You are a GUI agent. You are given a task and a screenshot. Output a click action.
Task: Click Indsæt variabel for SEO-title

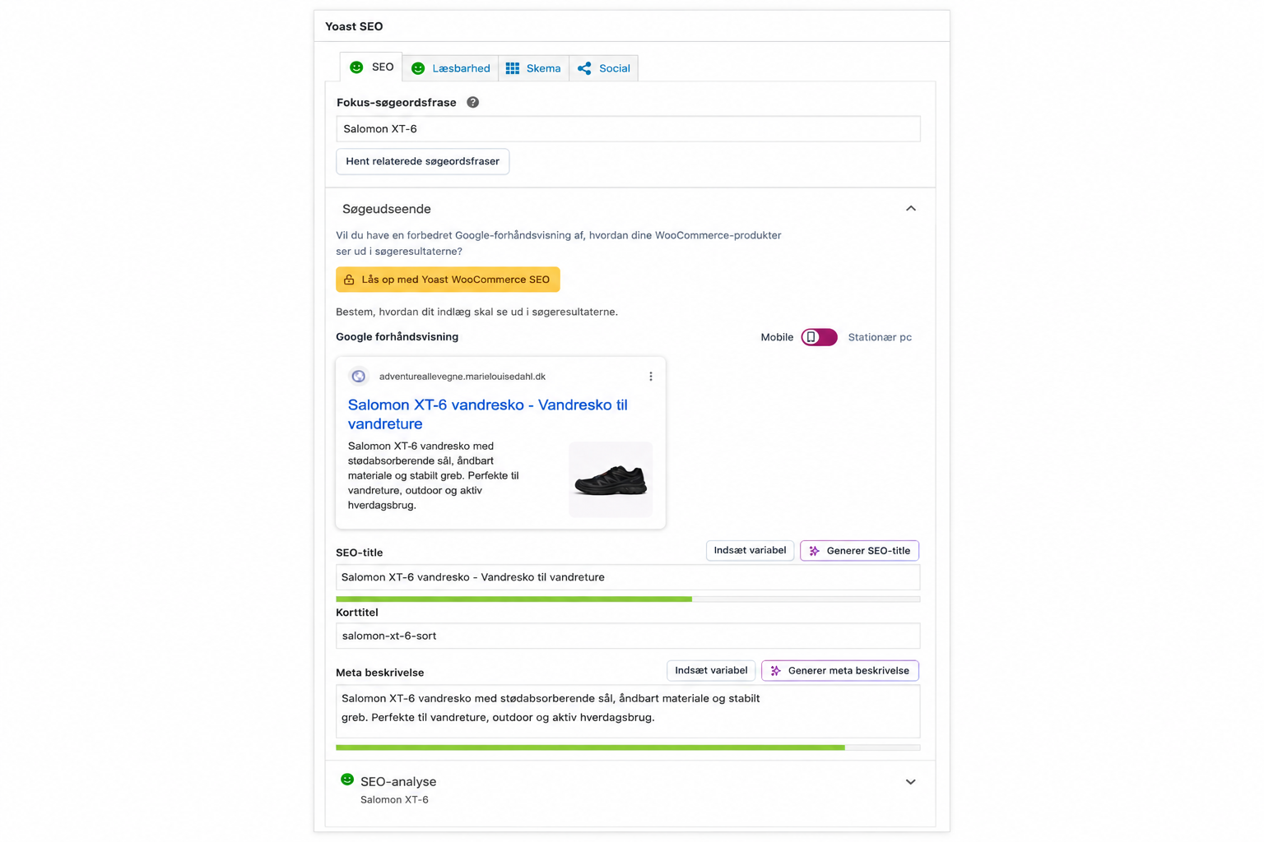click(x=750, y=550)
